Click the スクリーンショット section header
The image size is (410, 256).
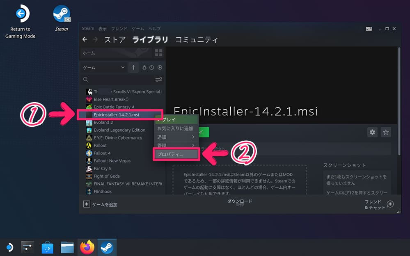point(344,165)
